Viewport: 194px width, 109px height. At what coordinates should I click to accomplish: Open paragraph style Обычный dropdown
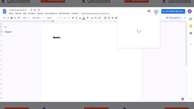[38, 18]
